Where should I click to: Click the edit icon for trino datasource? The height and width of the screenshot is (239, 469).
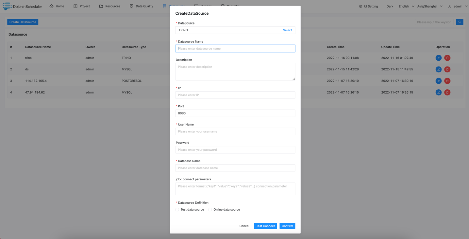coord(438,58)
